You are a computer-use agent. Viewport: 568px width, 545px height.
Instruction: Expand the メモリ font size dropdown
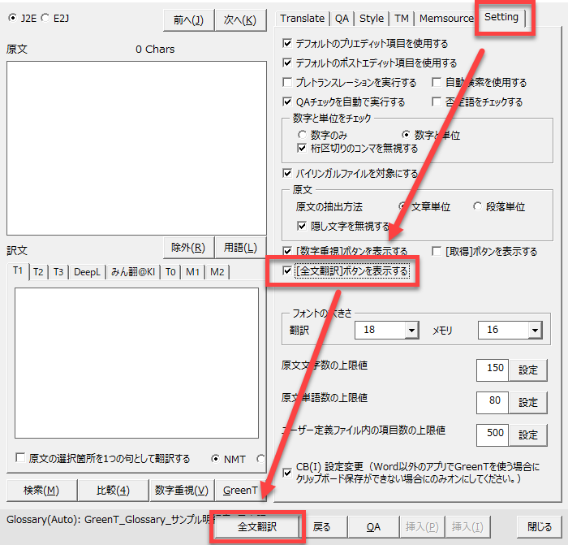click(534, 331)
